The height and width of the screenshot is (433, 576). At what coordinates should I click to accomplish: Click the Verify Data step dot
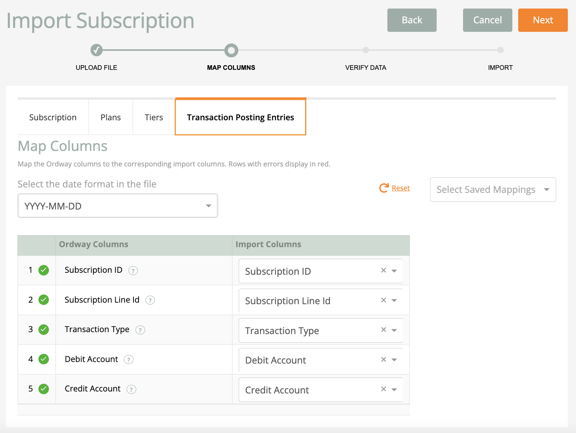click(x=366, y=50)
